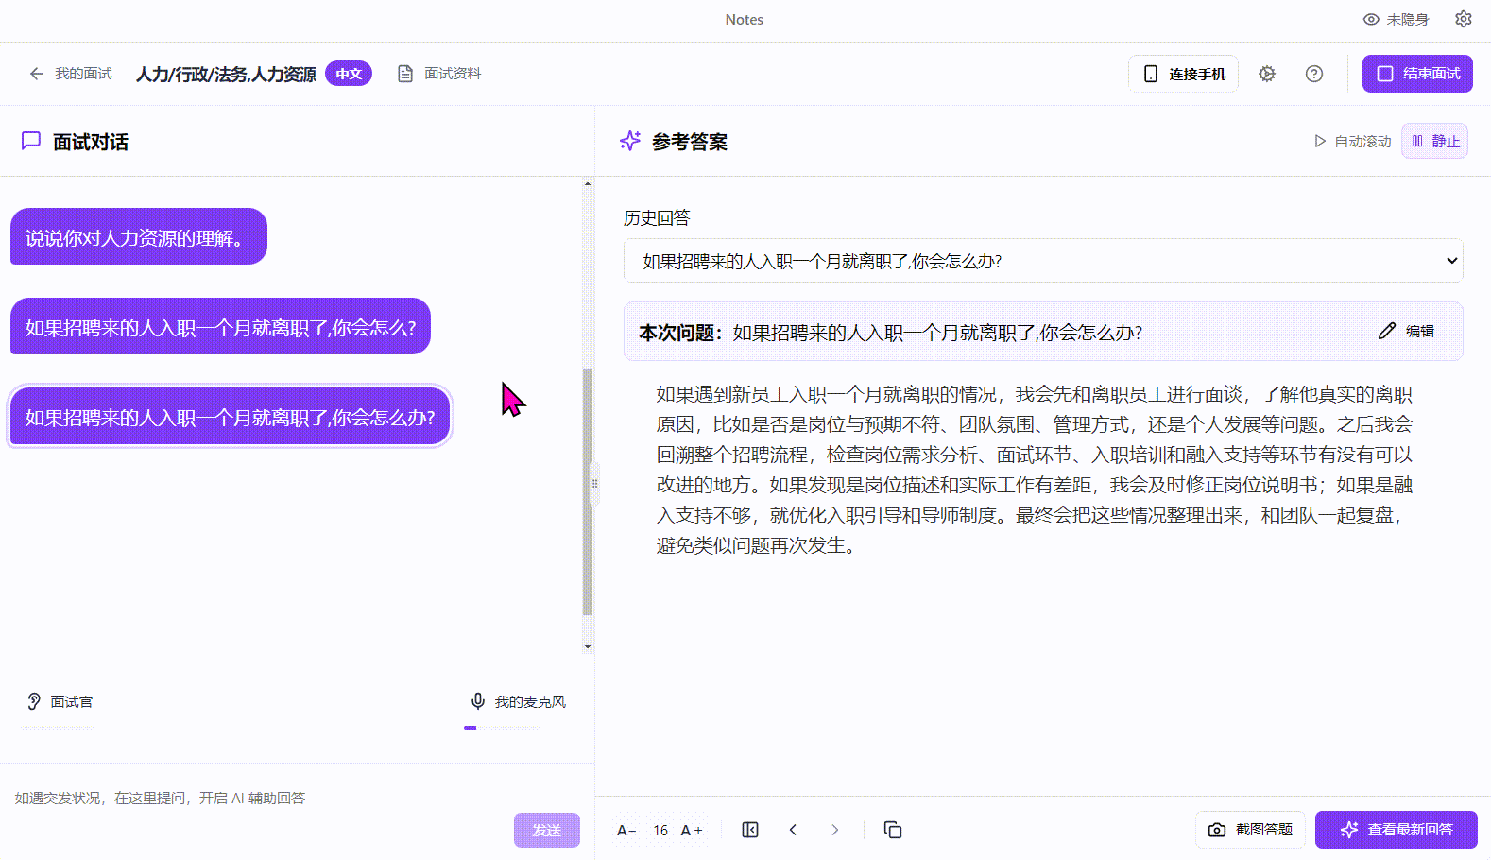Click 截图答题 screenshot button
Viewport: 1491px width, 860px height.
[1250, 830]
